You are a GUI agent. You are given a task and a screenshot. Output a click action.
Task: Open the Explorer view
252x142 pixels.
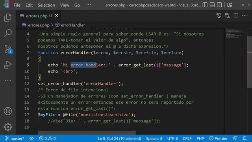pyautogui.click(x=8, y=17)
